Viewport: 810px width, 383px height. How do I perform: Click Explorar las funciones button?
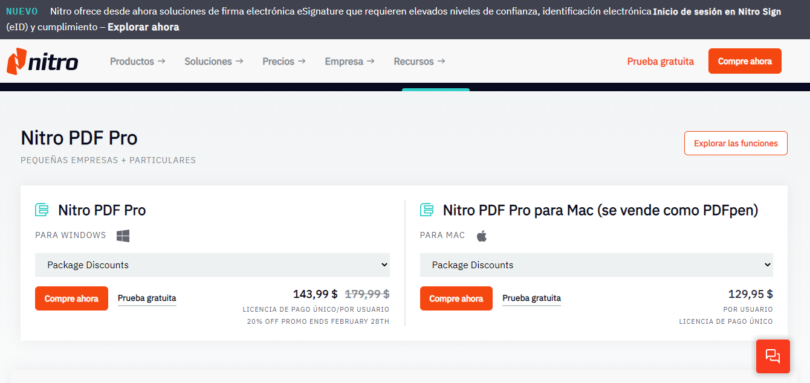coord(735,143)
